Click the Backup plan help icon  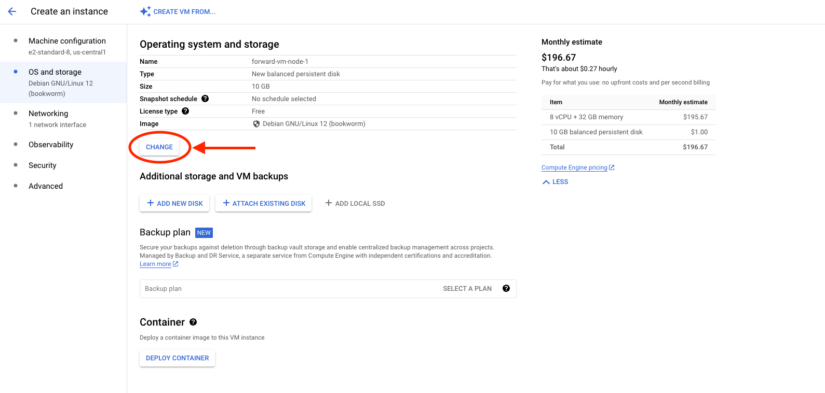[506, 288]
